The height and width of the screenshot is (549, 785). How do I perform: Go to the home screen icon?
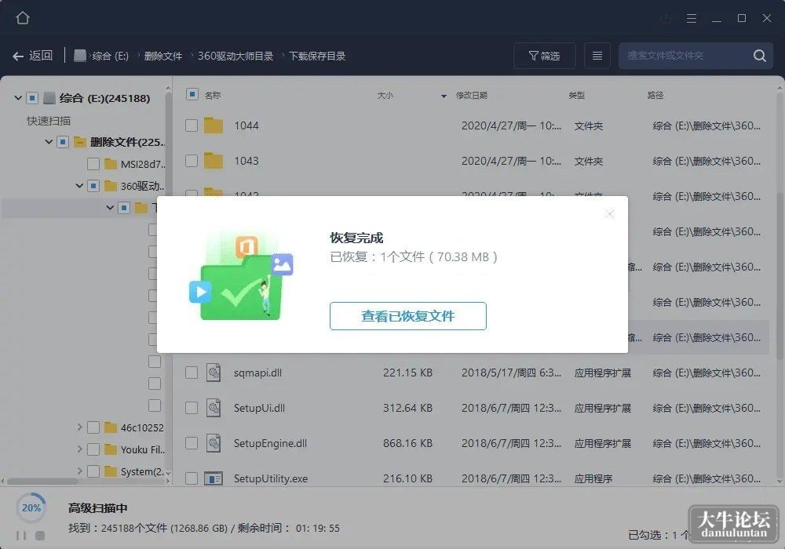coord(23,18)
